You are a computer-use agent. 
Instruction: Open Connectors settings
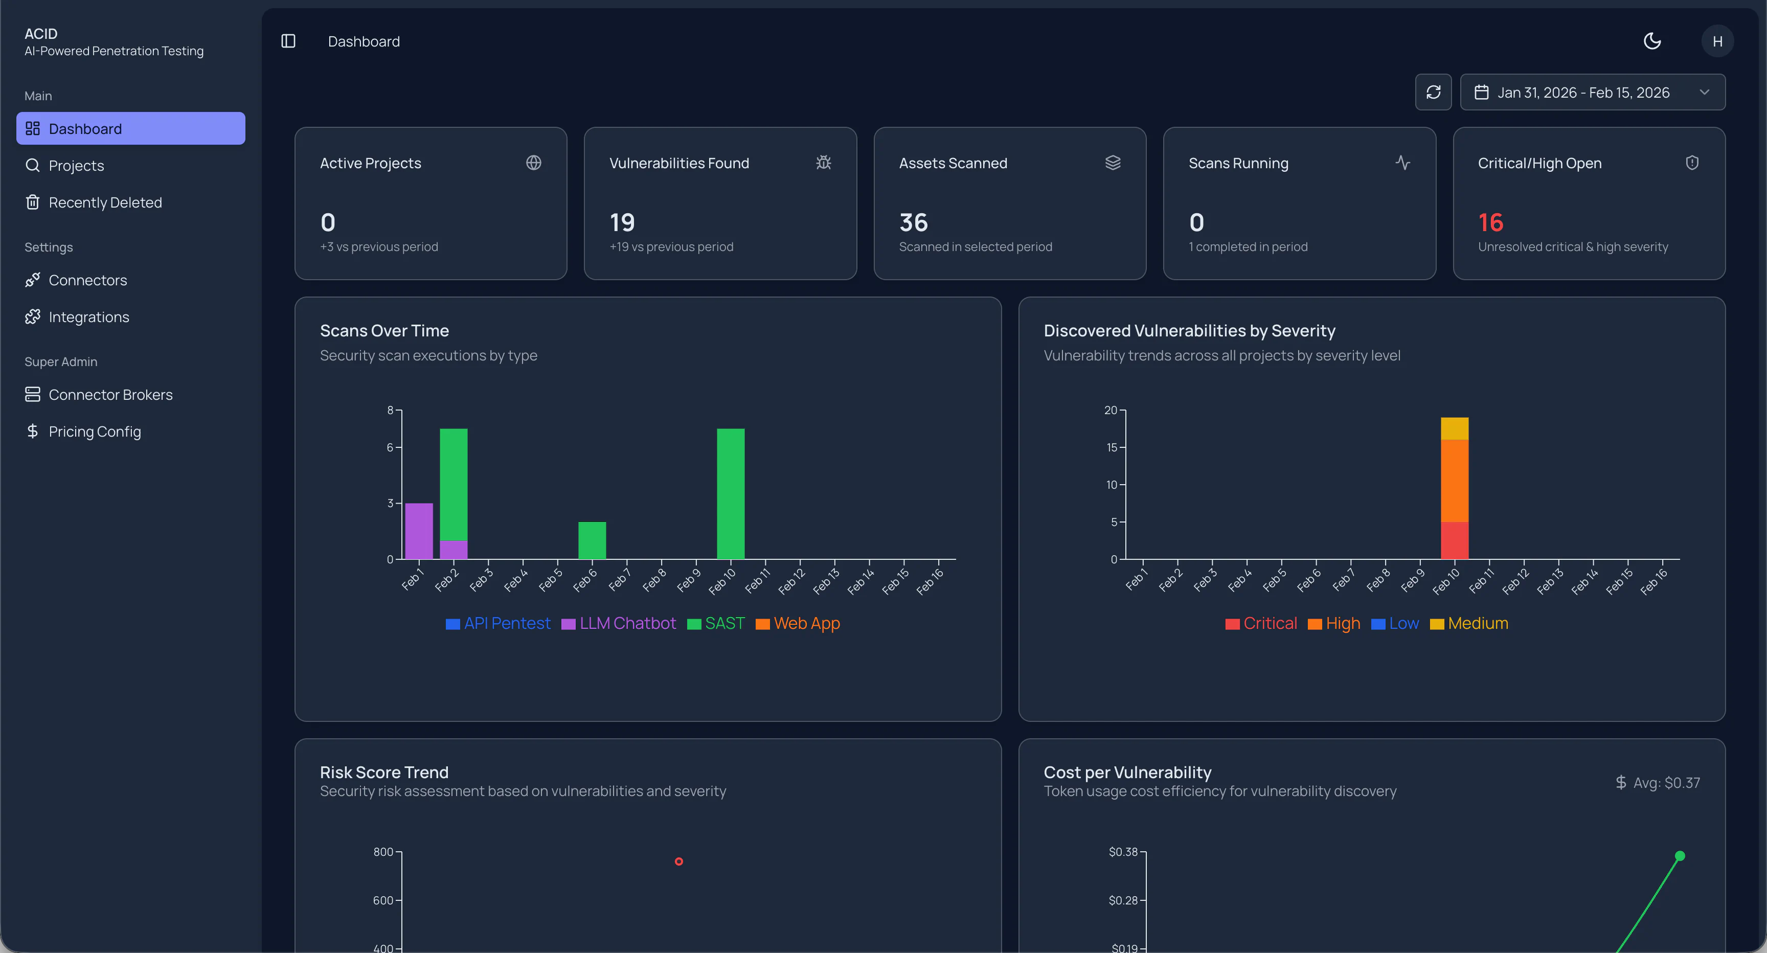[x=131, y=280]
